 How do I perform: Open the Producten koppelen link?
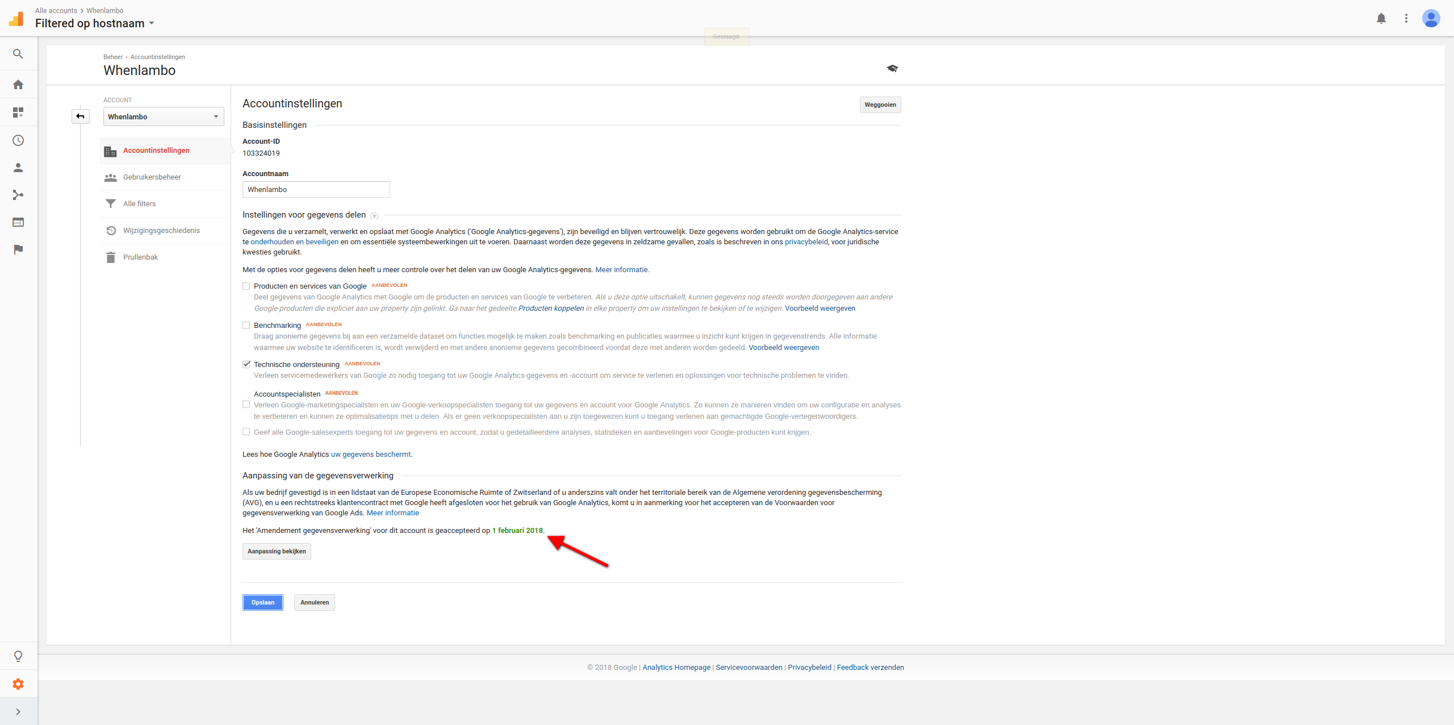[551, 309]
